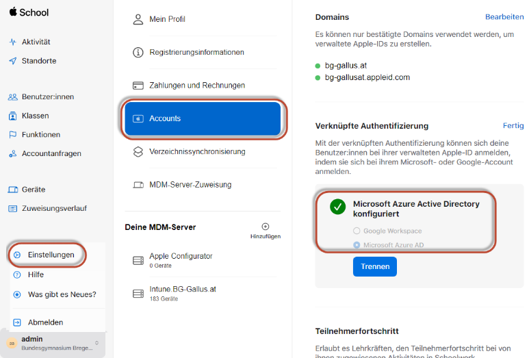Click the Accountanfragen icon
Screen dimensions: 529x358
[13, 153]
